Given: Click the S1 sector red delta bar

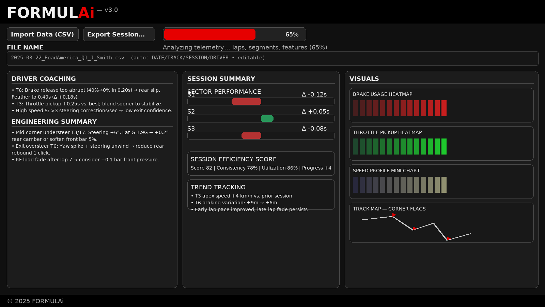Looking at the screenshot, I should click(246, 101).
